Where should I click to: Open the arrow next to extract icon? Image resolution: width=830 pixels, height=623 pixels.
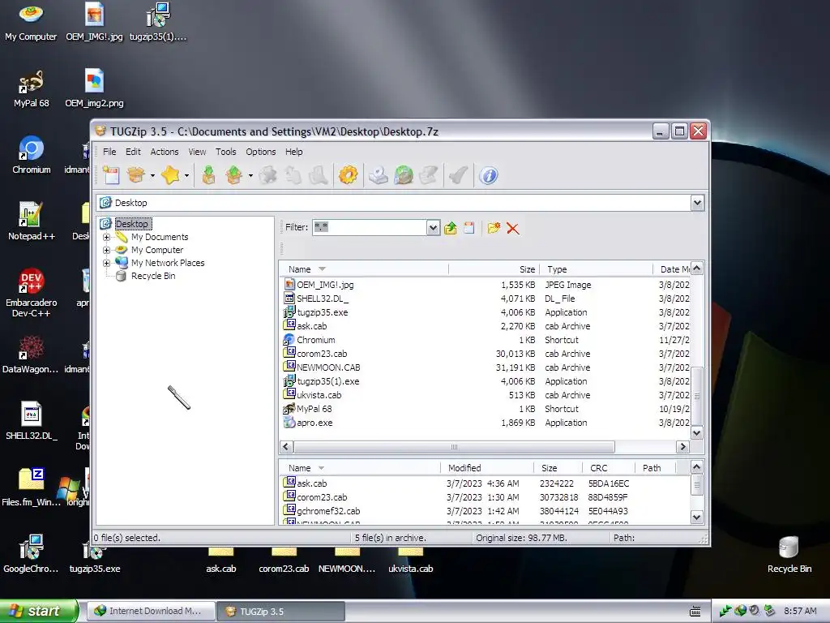(x=250, y=175)
